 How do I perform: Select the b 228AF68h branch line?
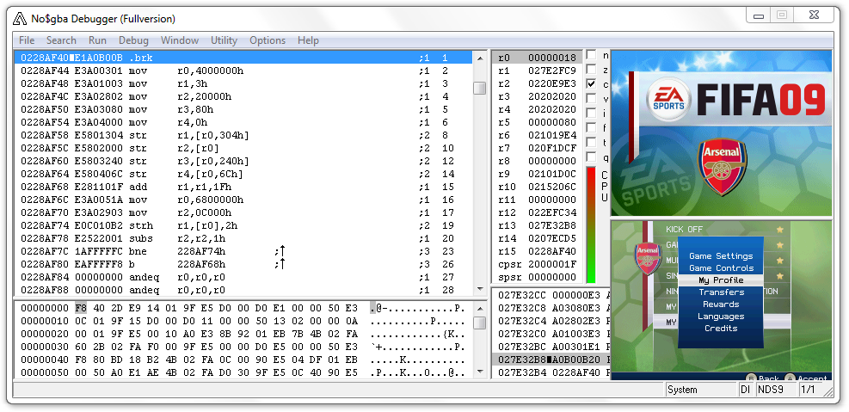click(243, 264)
